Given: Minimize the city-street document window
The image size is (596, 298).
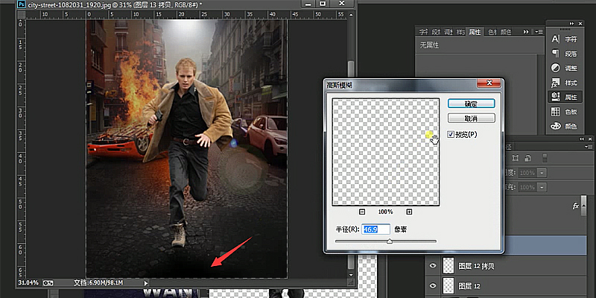Looking at the screenshot, I should tap(307, 4).
